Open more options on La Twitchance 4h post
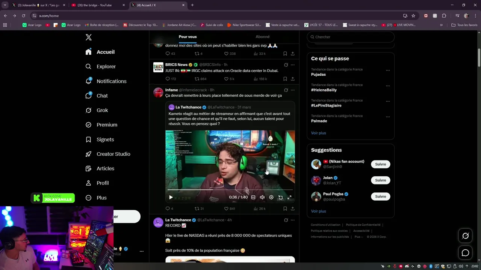481x270 pixels. (x=293, y=220)
